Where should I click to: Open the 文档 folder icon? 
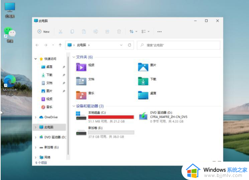[x=81, y=81]
